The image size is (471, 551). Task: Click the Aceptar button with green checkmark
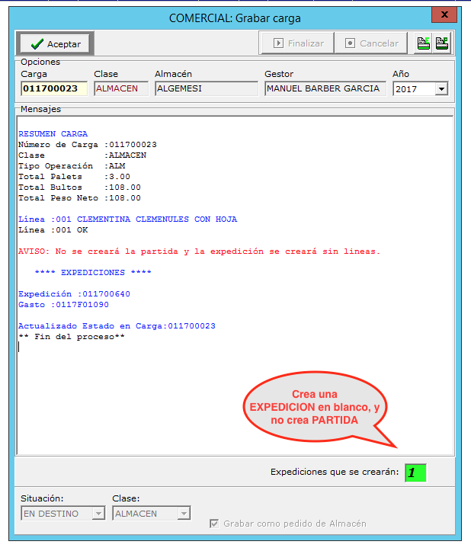tap(56, 43)
